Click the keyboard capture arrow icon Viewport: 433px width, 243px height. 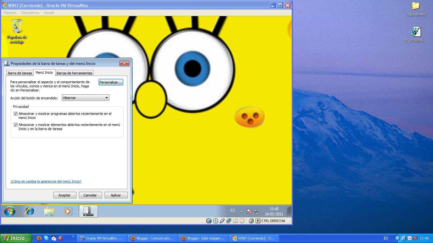[258, 221]
